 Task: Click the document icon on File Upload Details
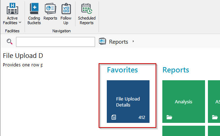click(x=114, y=117)
